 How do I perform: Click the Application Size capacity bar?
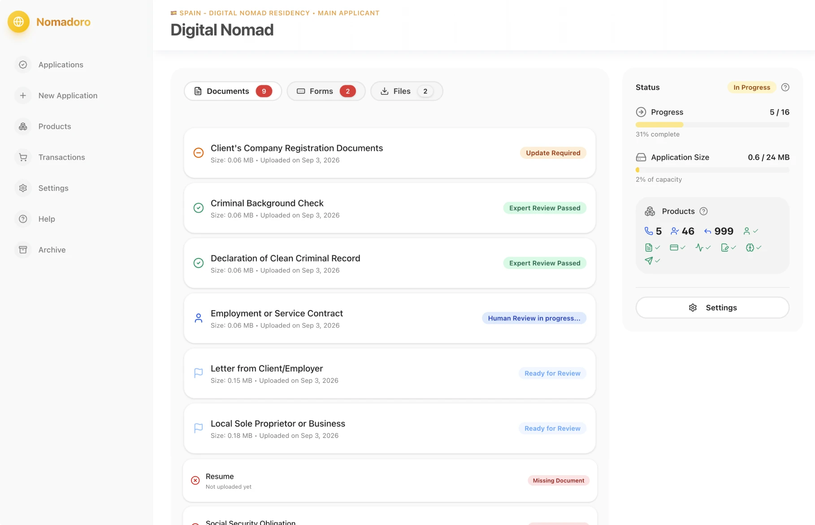point(712,170)
